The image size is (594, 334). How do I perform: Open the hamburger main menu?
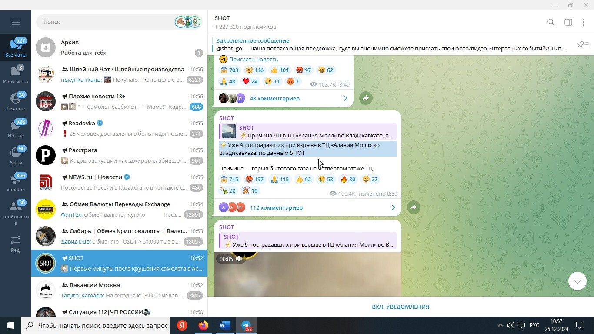click(x=16, y=22)
